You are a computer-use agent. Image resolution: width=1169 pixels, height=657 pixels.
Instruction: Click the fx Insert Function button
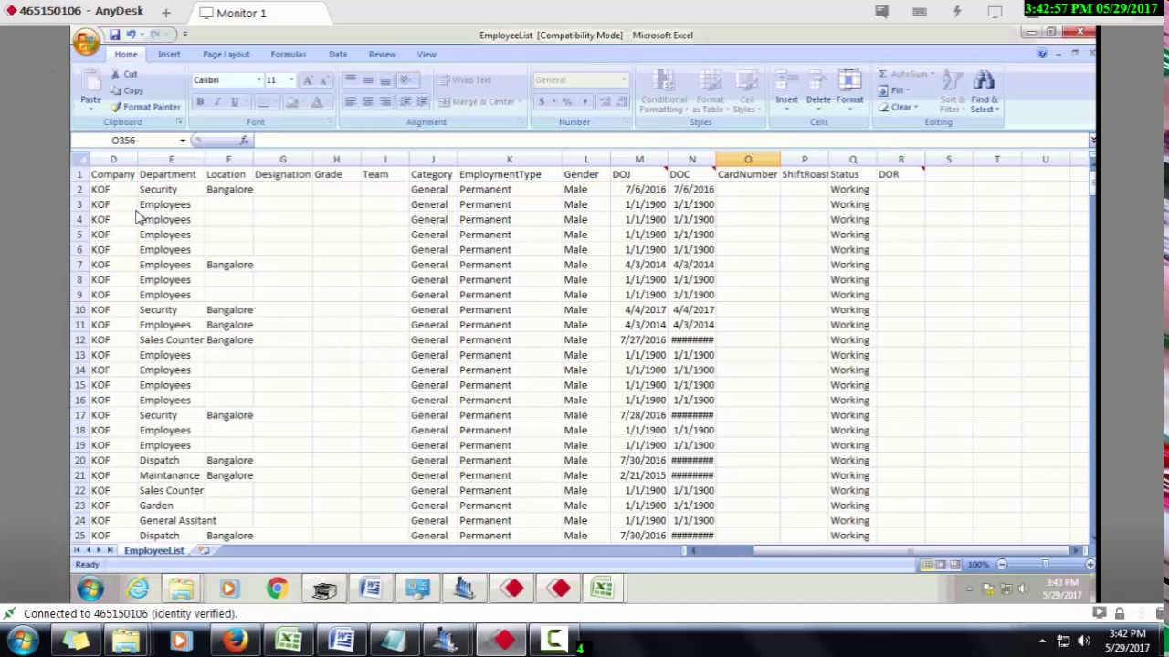244,141
